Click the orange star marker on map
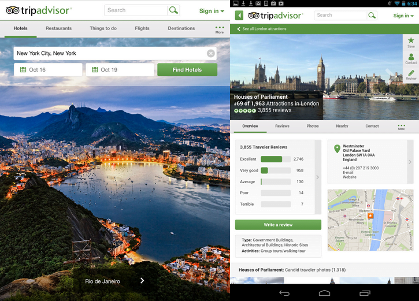Screen dimensions: 419x301 pyautogui.click(x=370, y=216)
